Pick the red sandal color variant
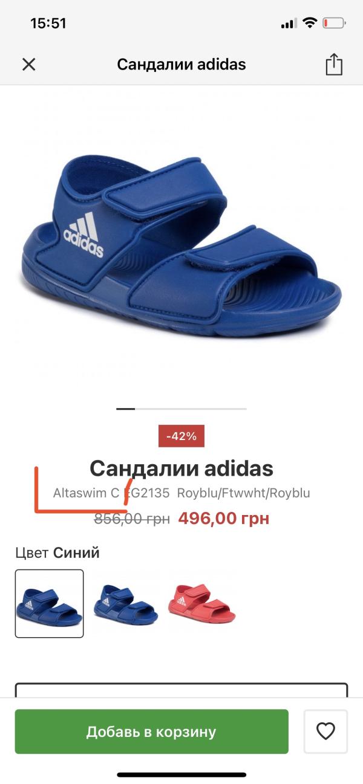Image resolution: width=363 pixels, height=784 pixels. [202, 603]
